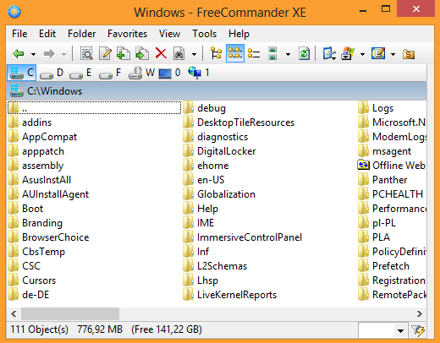Viewport: 440px width, 343px height.
Task: Select the DesktopTileResources folder
Action: pos(239,122)
